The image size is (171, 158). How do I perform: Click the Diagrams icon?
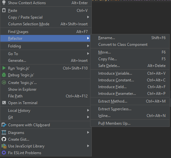(x=4, y=132)
